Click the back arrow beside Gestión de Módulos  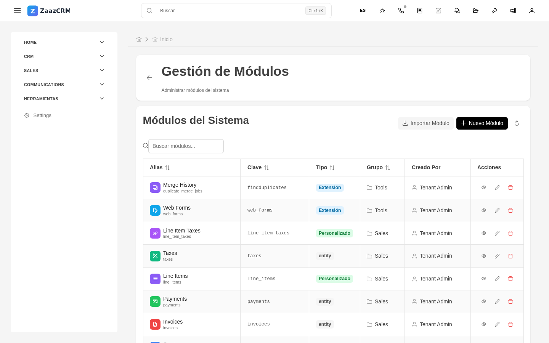149,78
